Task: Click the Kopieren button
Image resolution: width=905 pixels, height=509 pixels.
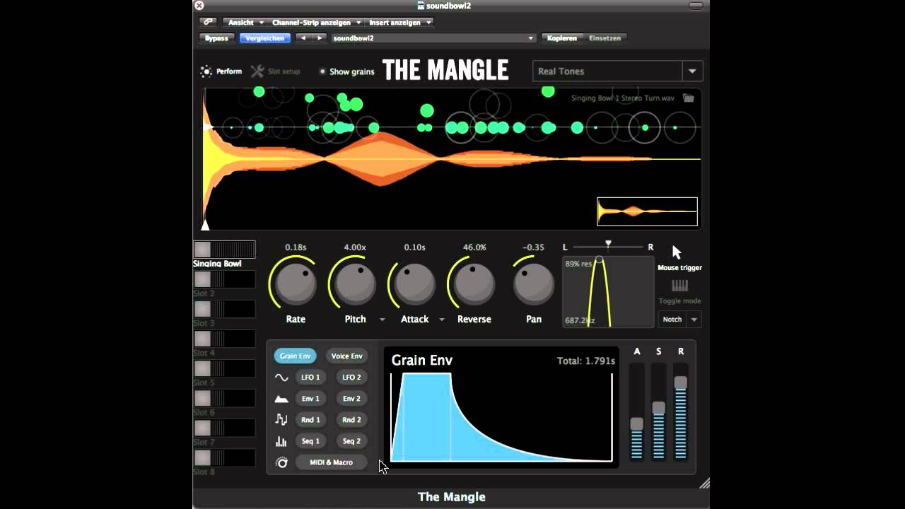Action: click(x=561, y=38)
